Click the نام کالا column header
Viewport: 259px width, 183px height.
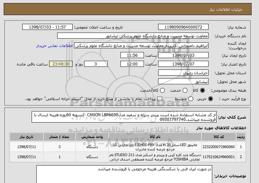tap(155, 137)
